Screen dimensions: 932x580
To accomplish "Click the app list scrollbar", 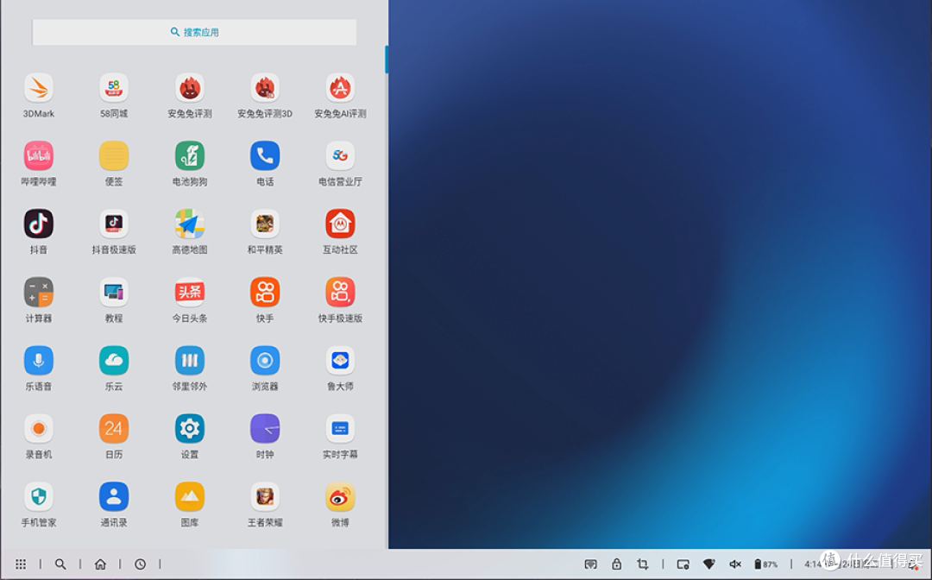I will click(x=386, y=60).
